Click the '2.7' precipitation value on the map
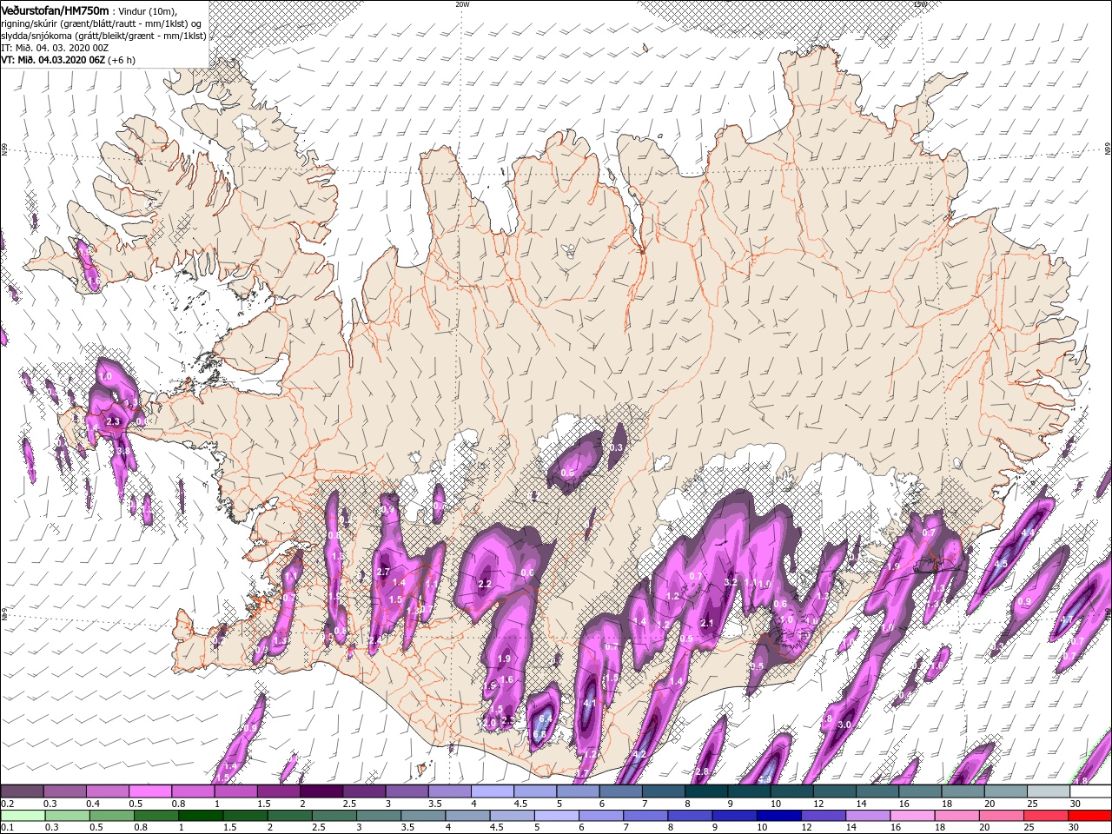Screen dimensions: 1112x834 tap(383, 572)
